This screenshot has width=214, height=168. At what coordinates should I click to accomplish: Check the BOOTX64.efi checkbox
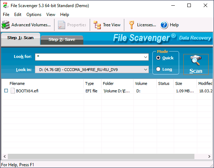[6, 91]
